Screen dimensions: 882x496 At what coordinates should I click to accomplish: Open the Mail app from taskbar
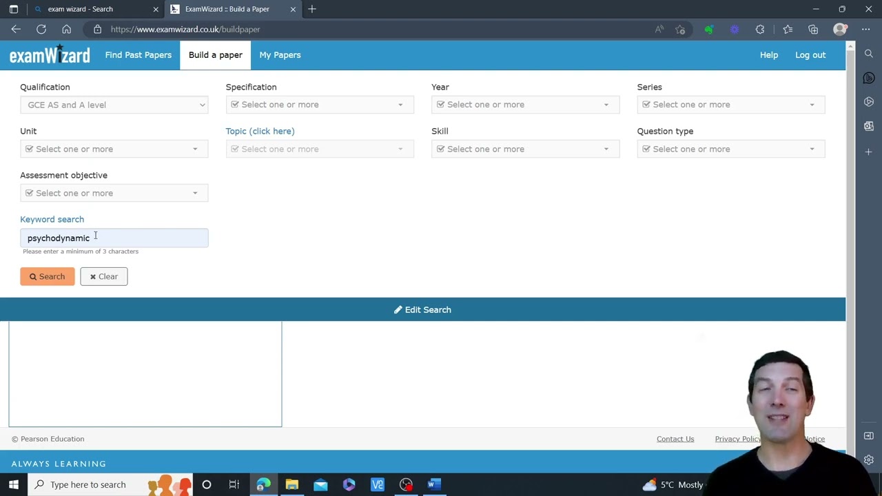[320, 485]
